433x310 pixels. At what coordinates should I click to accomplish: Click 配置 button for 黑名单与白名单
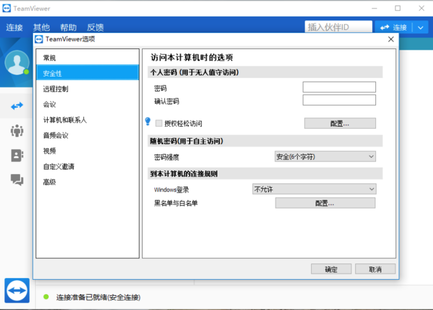pos(325,203)
